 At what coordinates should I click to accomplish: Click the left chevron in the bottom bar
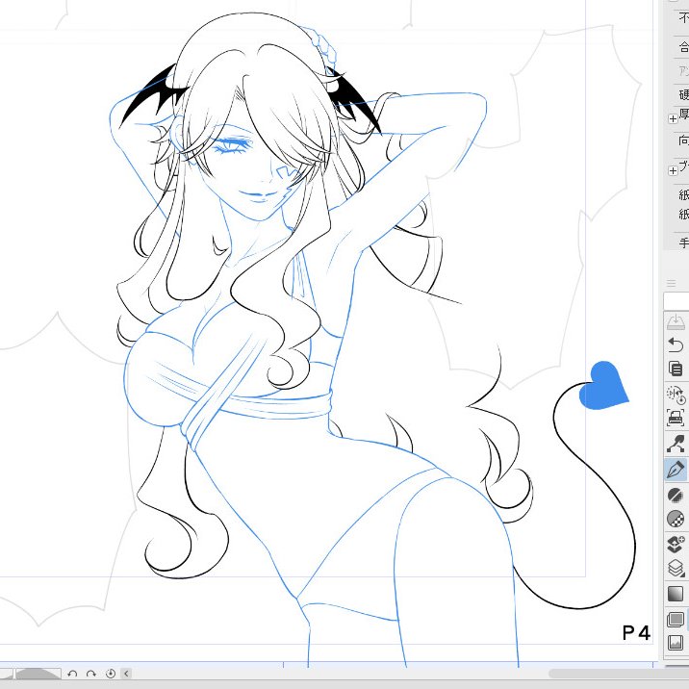pyautogui.click(x=127, y=674)
